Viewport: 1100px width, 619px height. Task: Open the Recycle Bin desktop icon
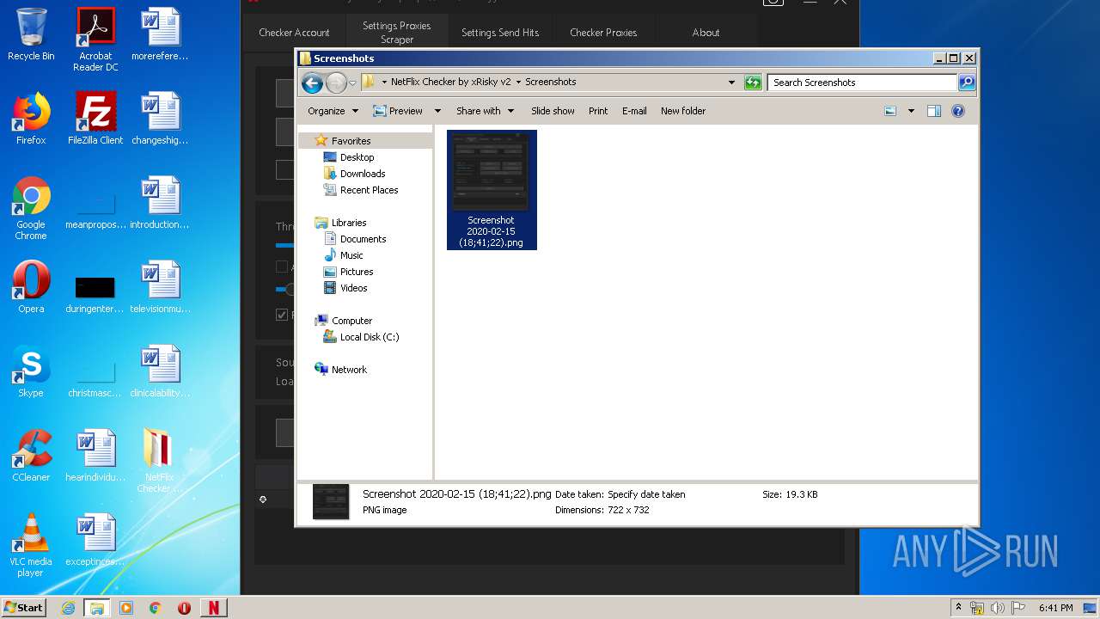pos(31,34)
